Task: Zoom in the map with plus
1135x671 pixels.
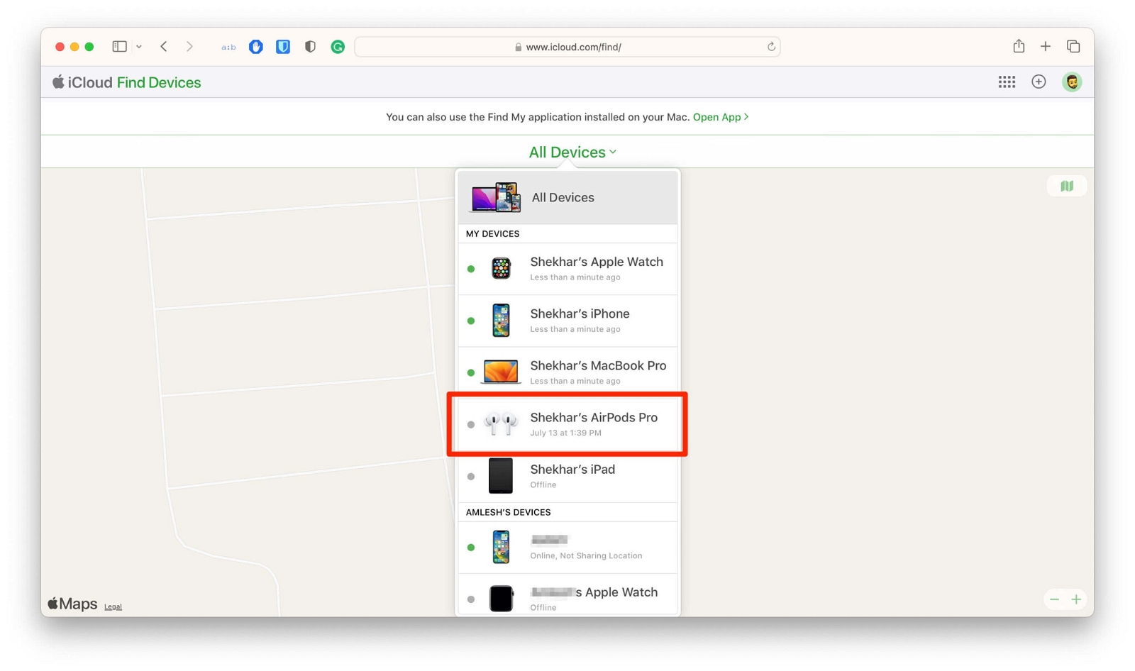Action: 1076,600
